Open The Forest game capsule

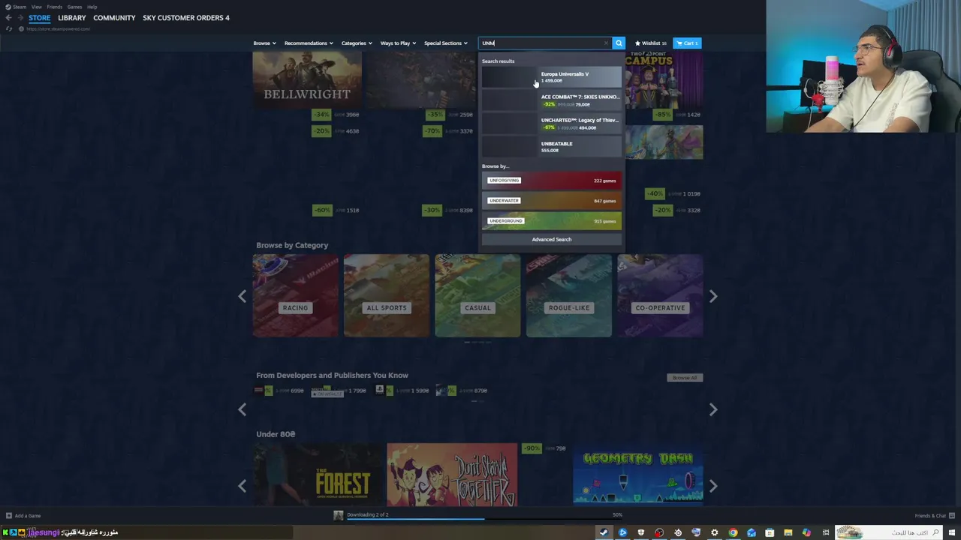[318, 475]
